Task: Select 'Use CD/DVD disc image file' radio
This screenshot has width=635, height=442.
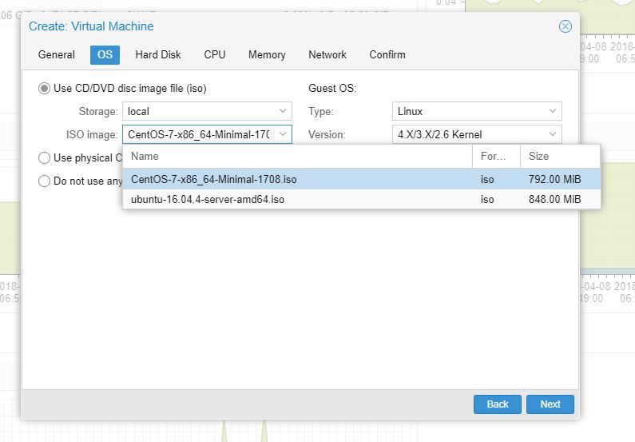Action: click(x=45, y=89)
